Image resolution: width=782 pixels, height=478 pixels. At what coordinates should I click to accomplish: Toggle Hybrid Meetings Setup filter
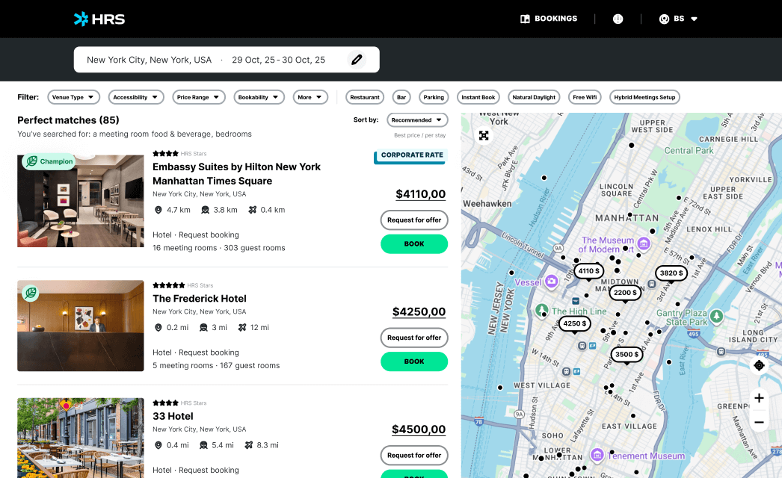click(644, 97)
